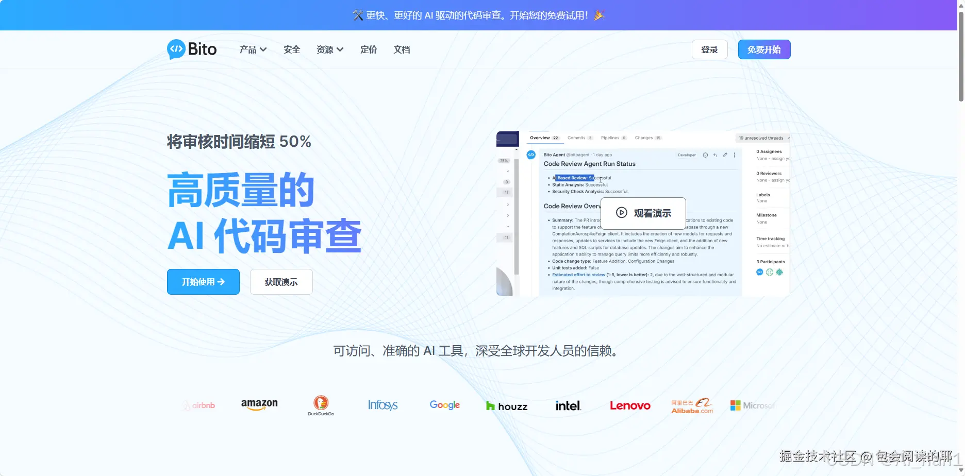Click the 19 unresolved threads badge
Screen dimensions: 965x476
(761, 138)
